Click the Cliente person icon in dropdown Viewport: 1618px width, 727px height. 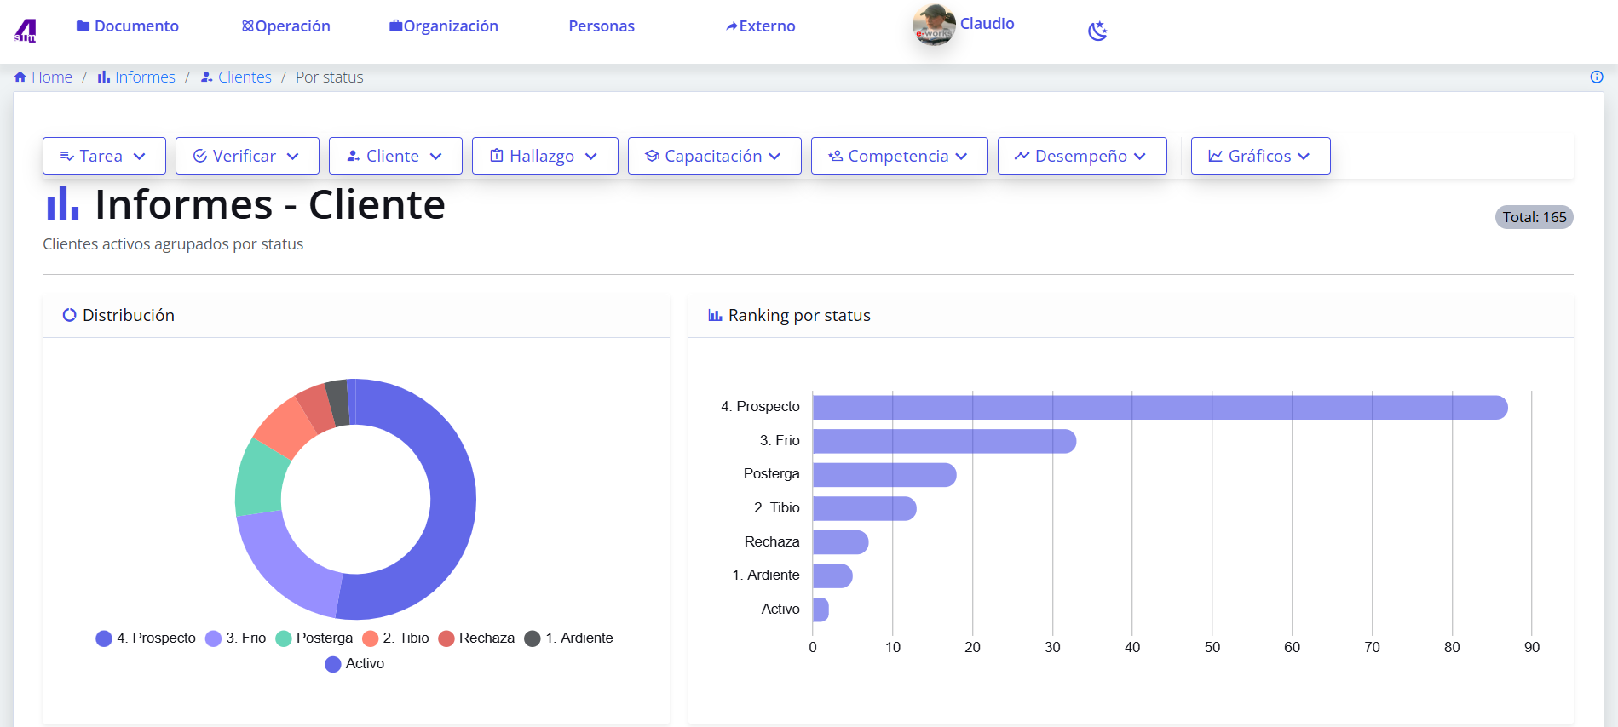(354, 156)
